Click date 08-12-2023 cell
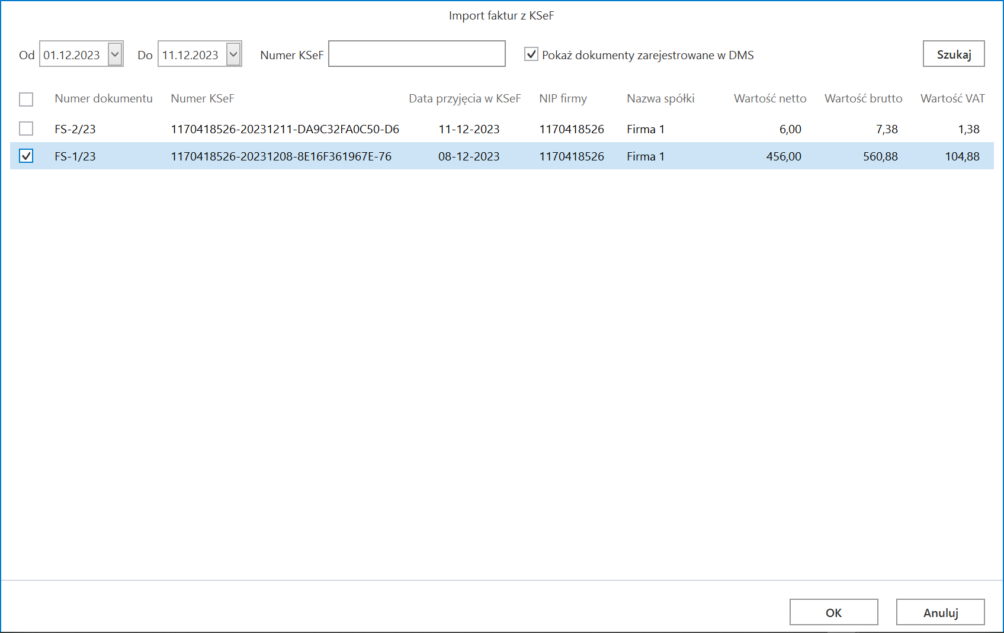The width and height of the screenshot is (1004, 633). tap(469, 156)
